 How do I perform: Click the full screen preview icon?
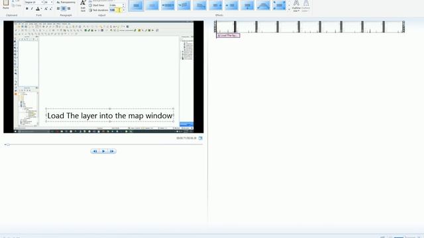(200, 138)
